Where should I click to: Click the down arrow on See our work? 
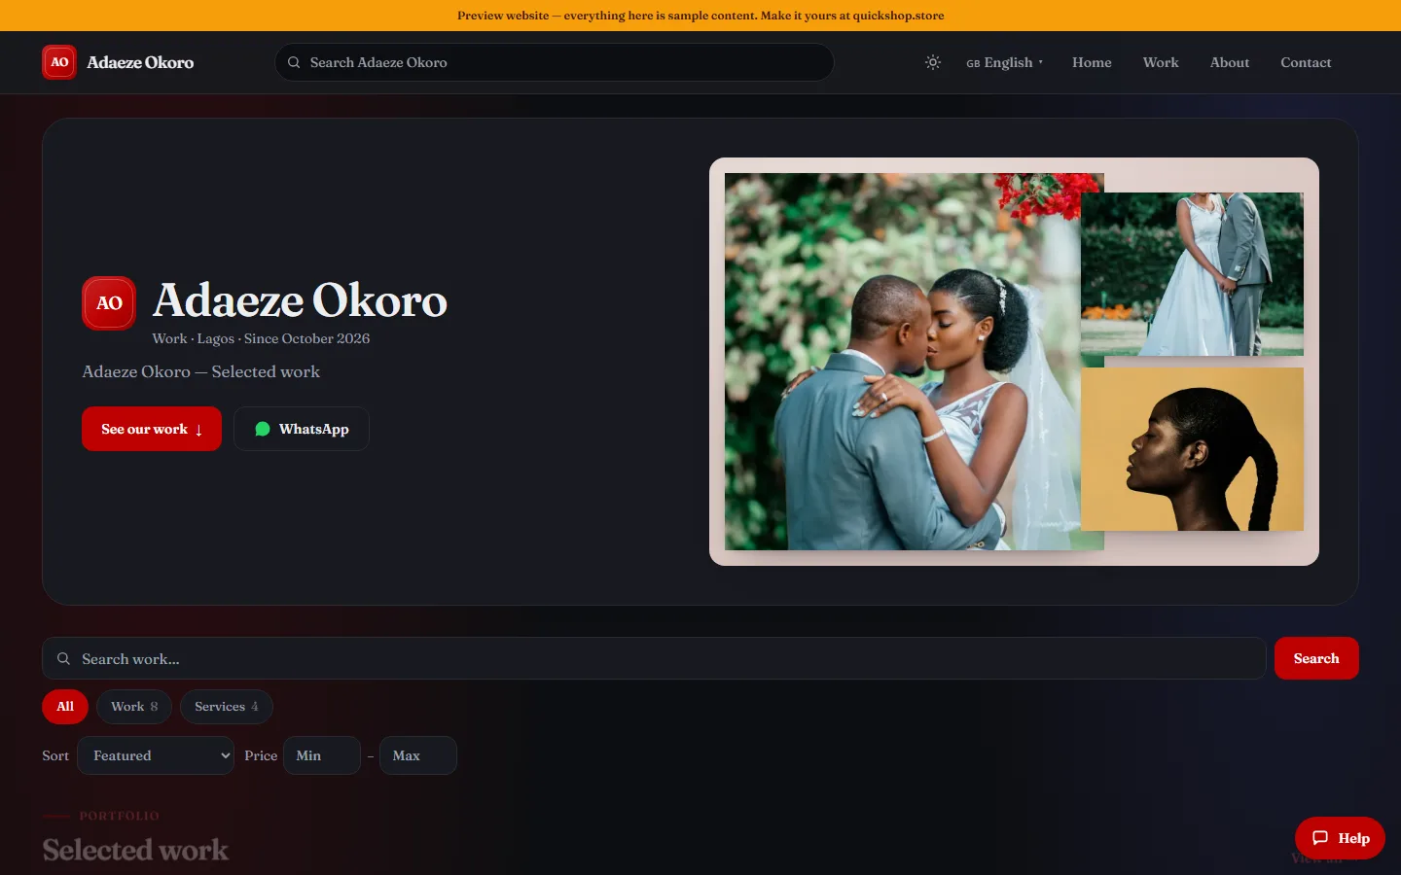click(x=198, y=430)
